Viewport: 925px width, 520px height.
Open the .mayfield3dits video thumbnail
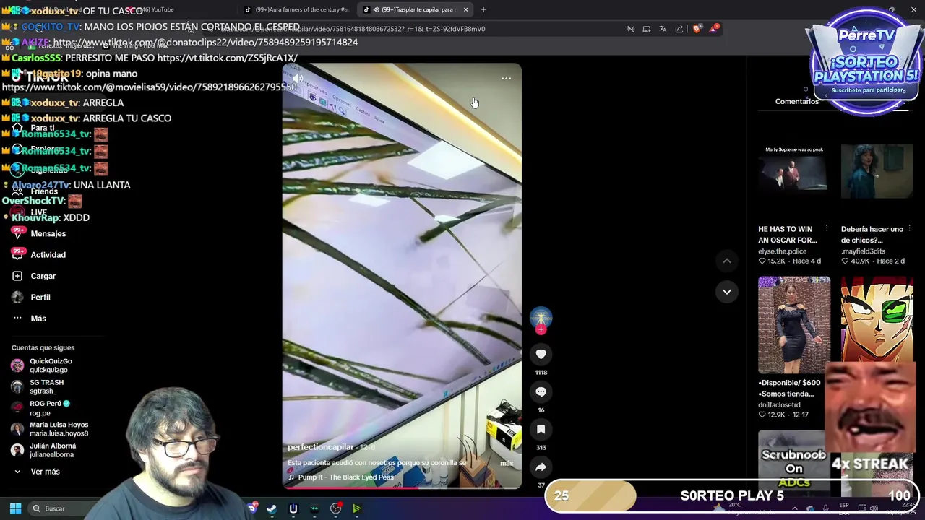[877, 172]
